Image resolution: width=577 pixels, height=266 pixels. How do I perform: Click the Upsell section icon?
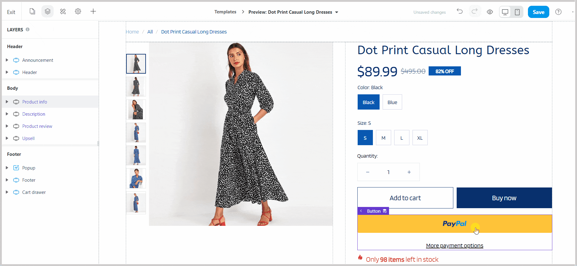point(16,138)
